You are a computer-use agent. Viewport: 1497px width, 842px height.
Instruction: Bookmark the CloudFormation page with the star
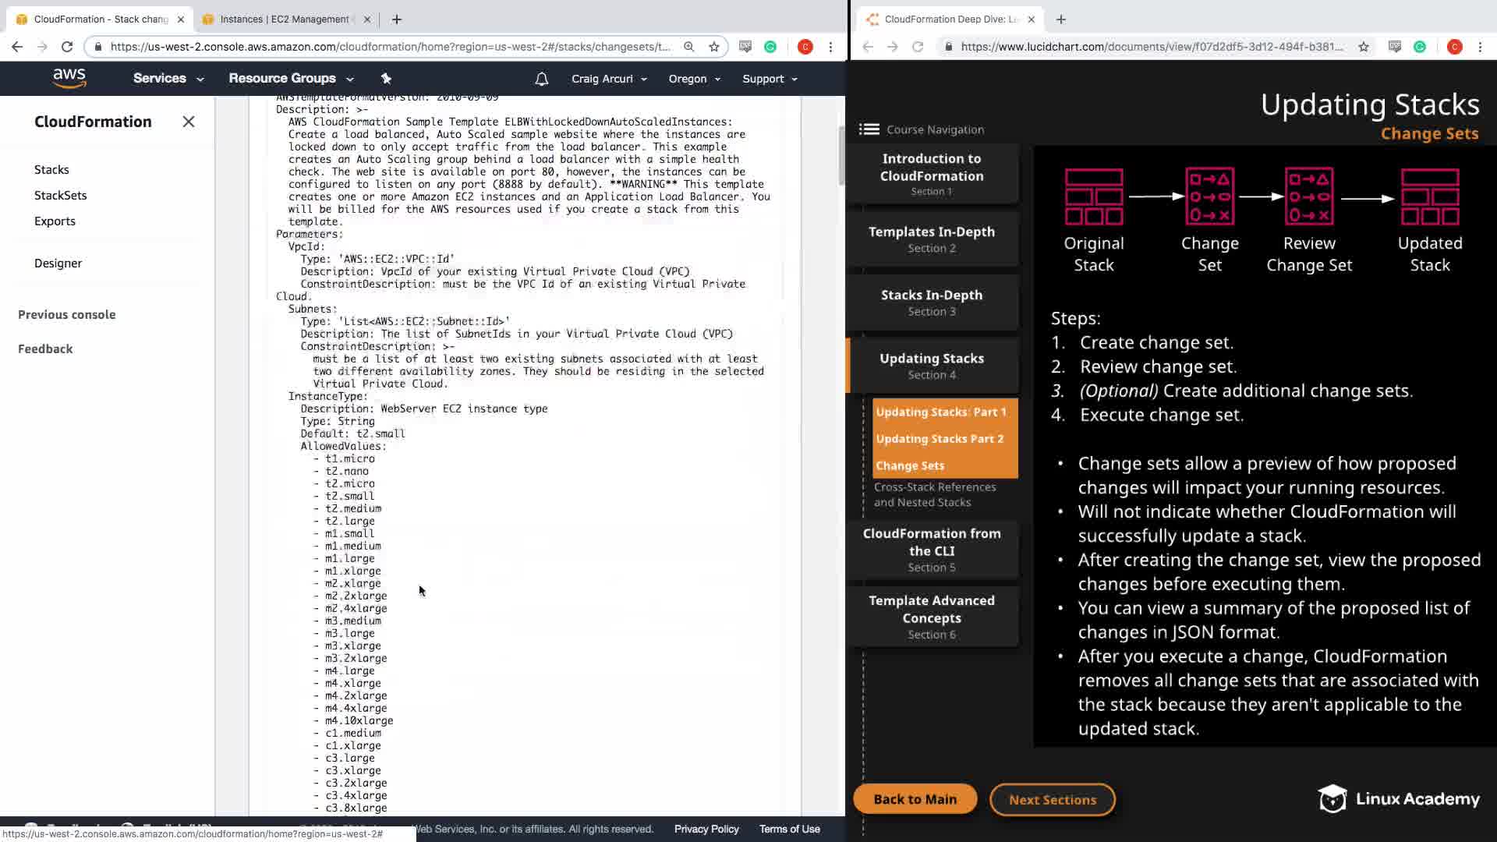click(714, 47)
